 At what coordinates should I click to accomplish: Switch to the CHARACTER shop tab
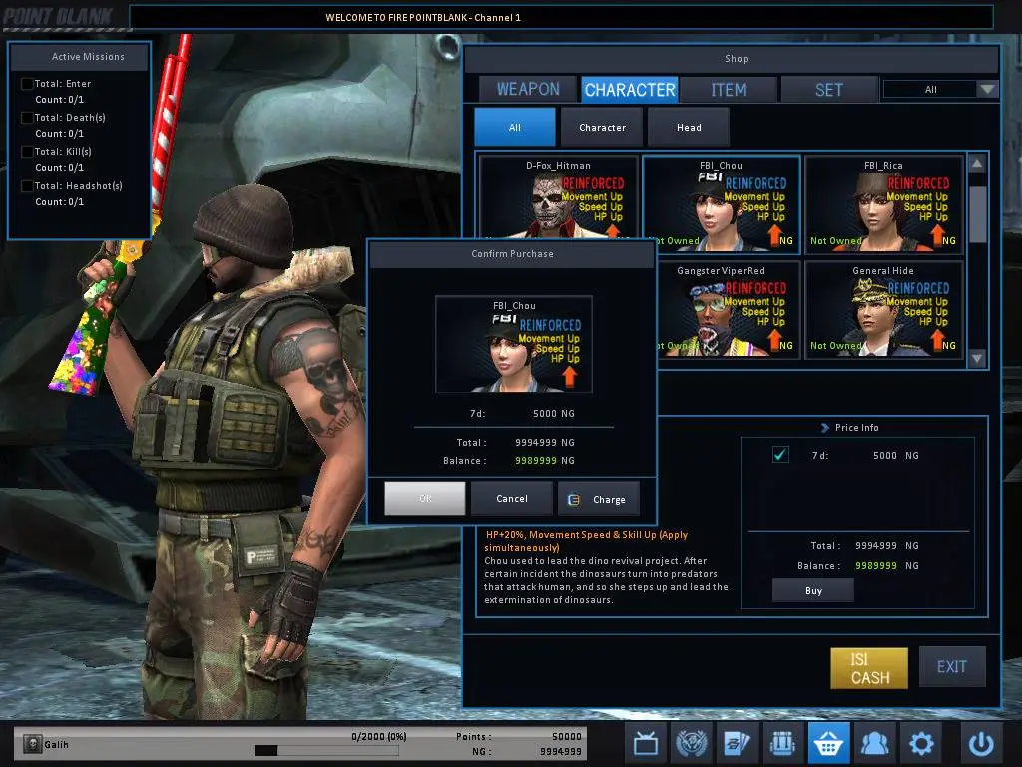630,89
